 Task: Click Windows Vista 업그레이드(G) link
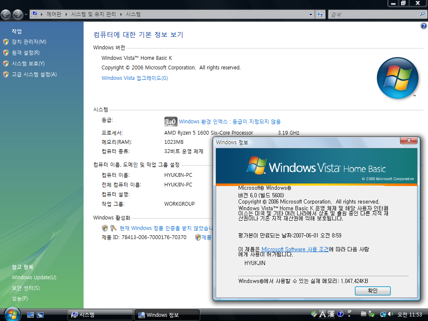135,78
